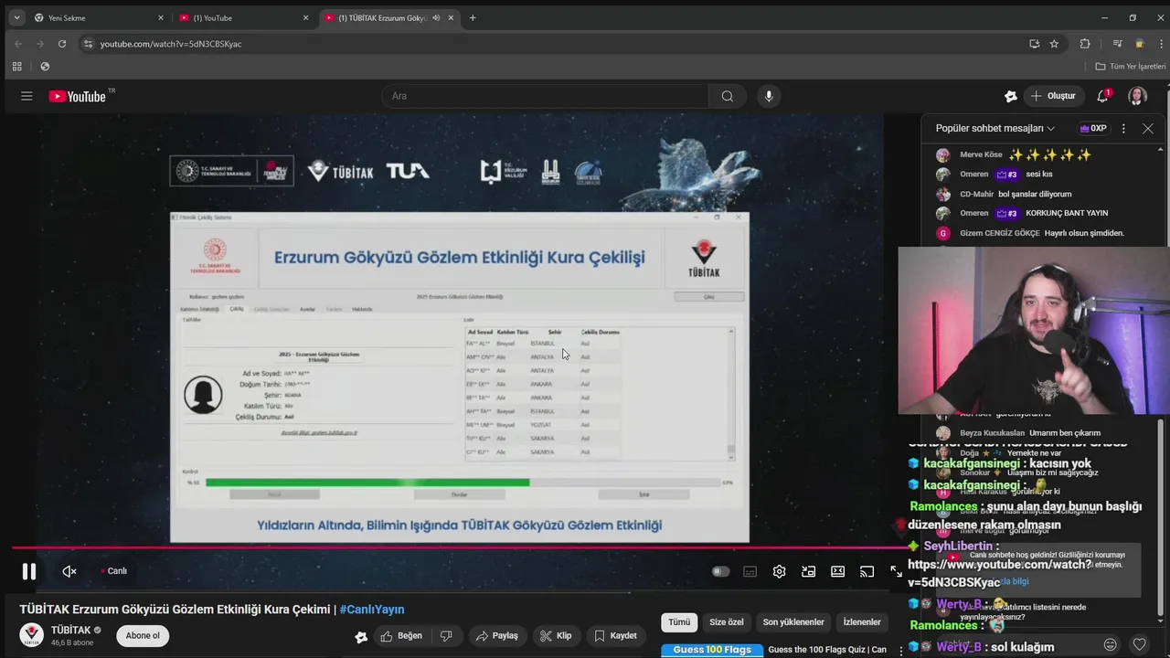Image resolution: width=1170 pixels, height=658 pixels.
Task: Open Guess 100 Flags video thumbnail
Action: pos(711,651)
